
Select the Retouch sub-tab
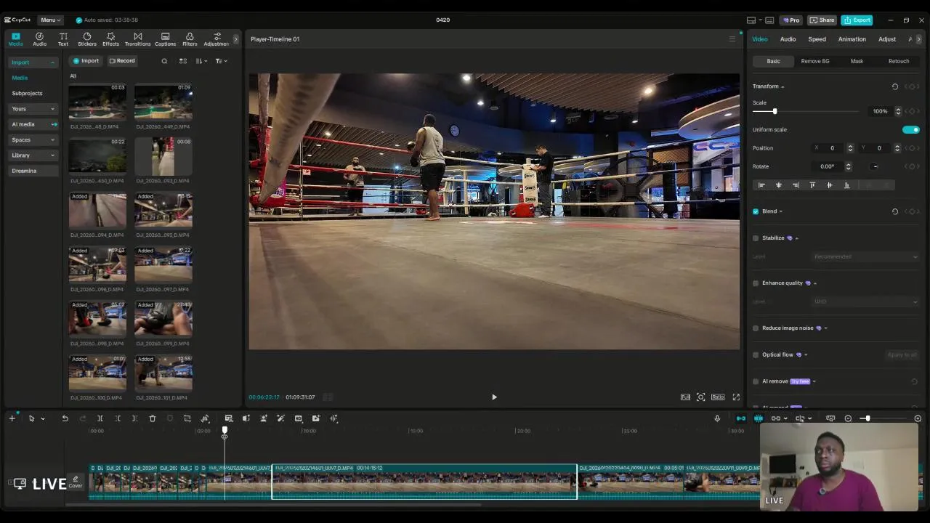pos(899,61)
